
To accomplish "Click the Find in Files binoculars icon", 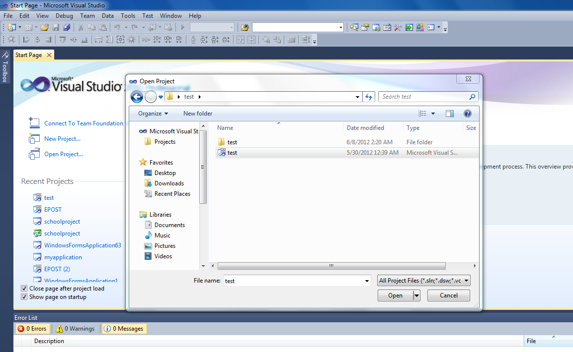I will 245,27.
